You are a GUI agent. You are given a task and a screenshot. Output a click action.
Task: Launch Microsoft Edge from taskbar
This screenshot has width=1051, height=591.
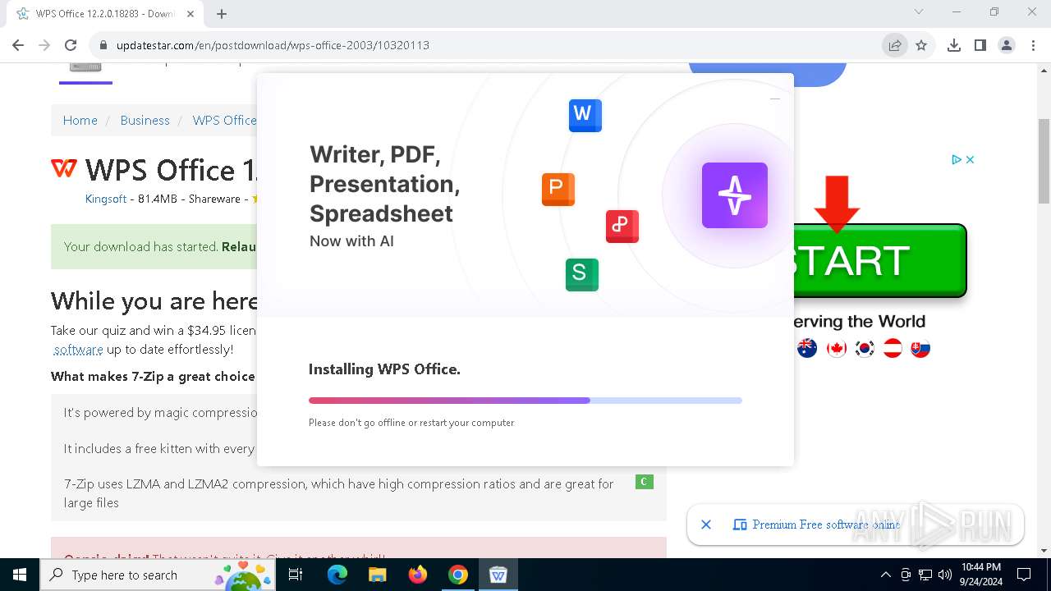pyautogui.click(x=337, y=575)
